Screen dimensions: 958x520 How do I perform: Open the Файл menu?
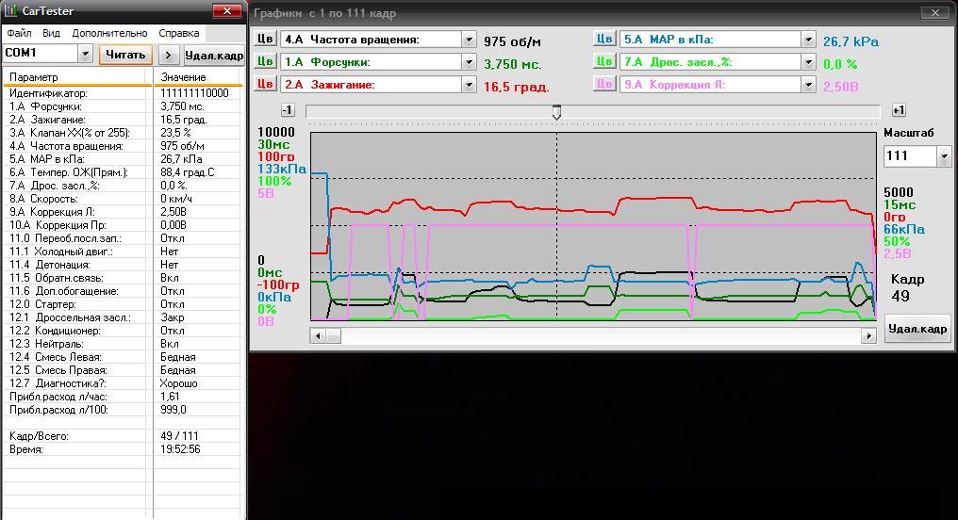18,33
